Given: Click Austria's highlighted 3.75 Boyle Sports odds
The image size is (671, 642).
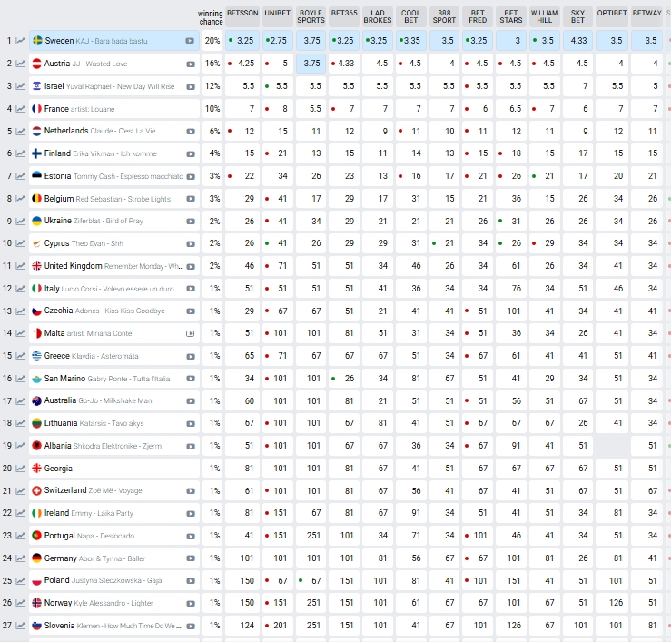Looking at the screenshot, I should click(x=311, y=64).
